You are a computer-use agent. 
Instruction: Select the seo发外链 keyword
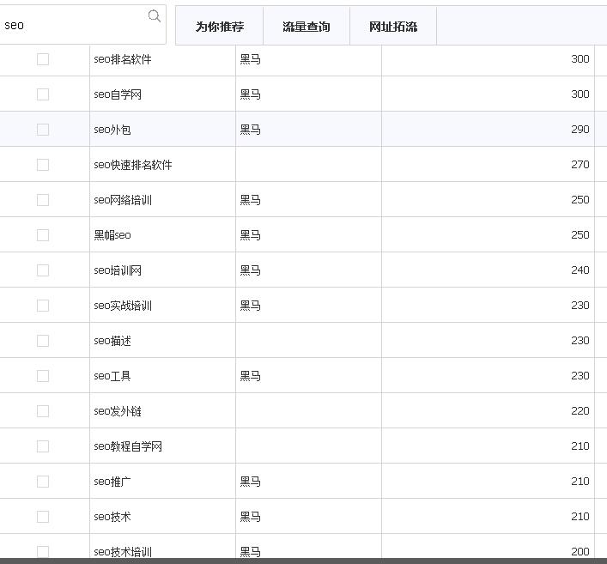[118, 411]
